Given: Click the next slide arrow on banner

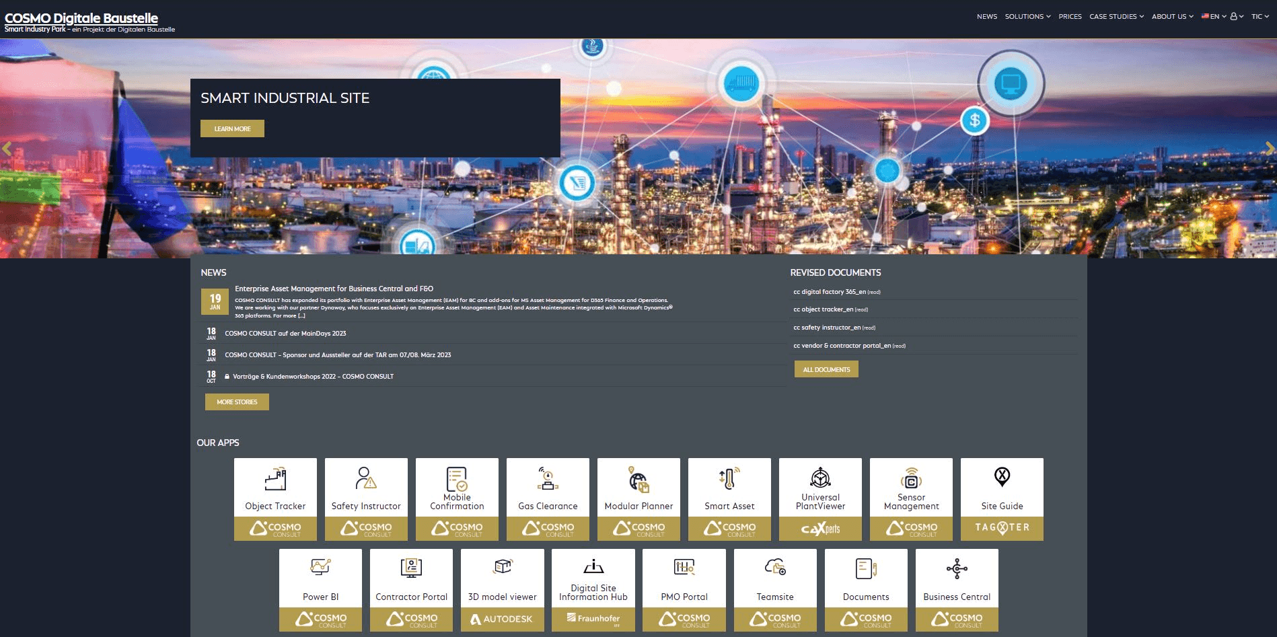Looking at the screenshot, I should [x=1270, y=149].
